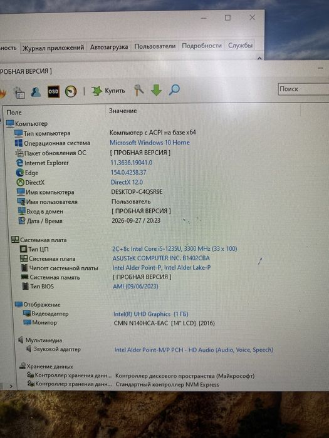Open the Intel Core i5-1235U link
This screenshot has height=438, width=329.
click(175, 248)
